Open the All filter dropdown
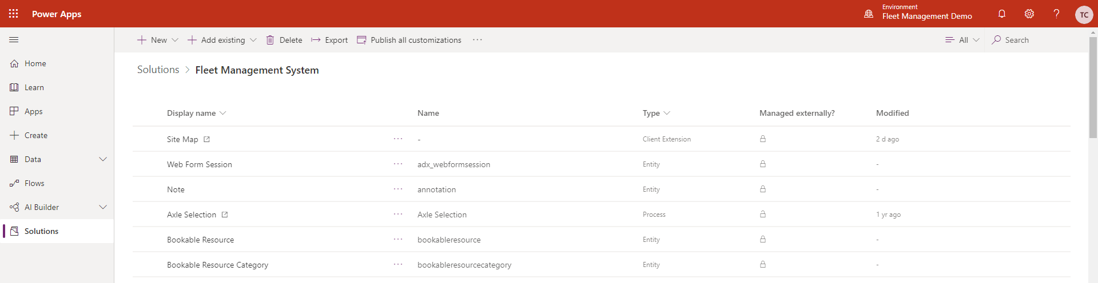 tap(962, 40)
